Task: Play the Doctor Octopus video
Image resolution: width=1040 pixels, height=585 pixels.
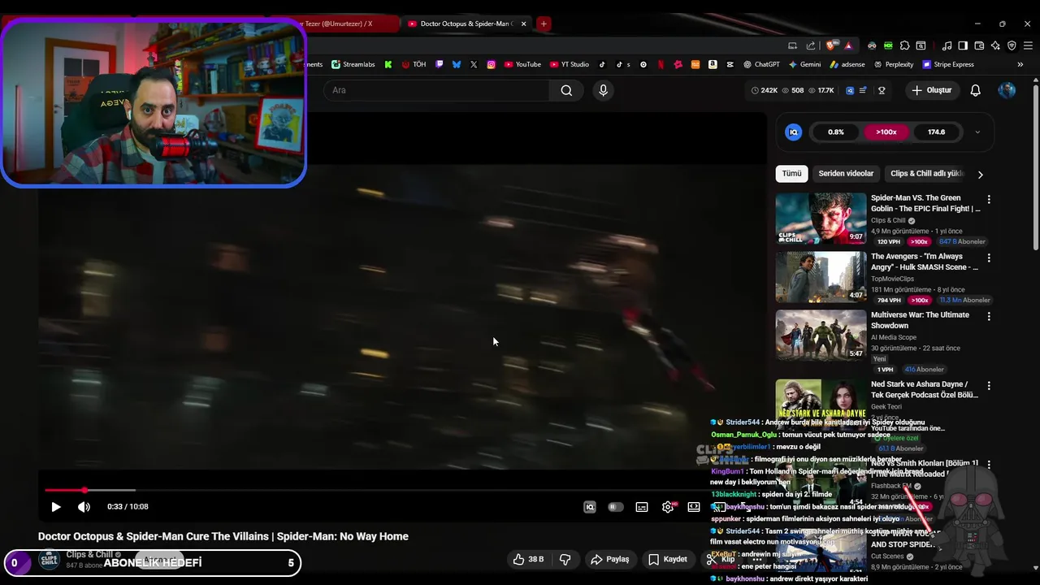Action: coord(56,507)
